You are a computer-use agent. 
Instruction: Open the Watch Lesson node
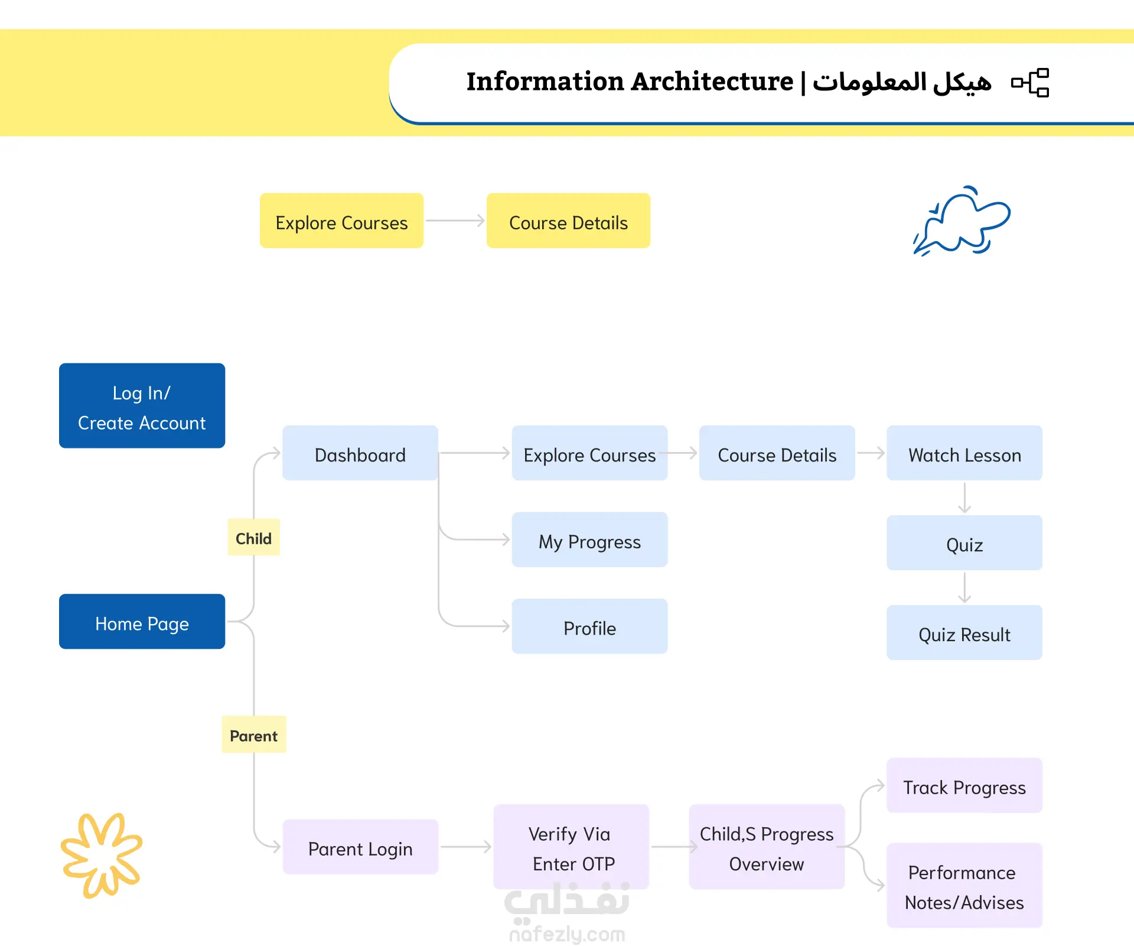tap(964, 453)
